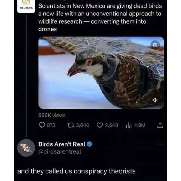Viewport: 181px width, 181px height.
Task: Click the blue verified badge
Action: click(x=90, y=144)
